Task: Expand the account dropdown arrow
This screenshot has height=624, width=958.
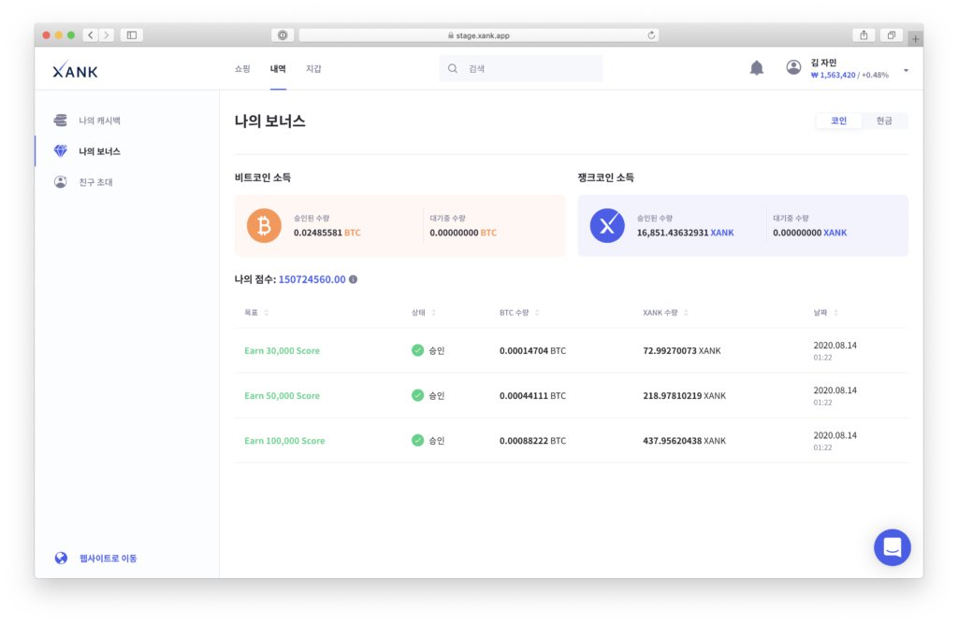Action: tap(906, 70)
